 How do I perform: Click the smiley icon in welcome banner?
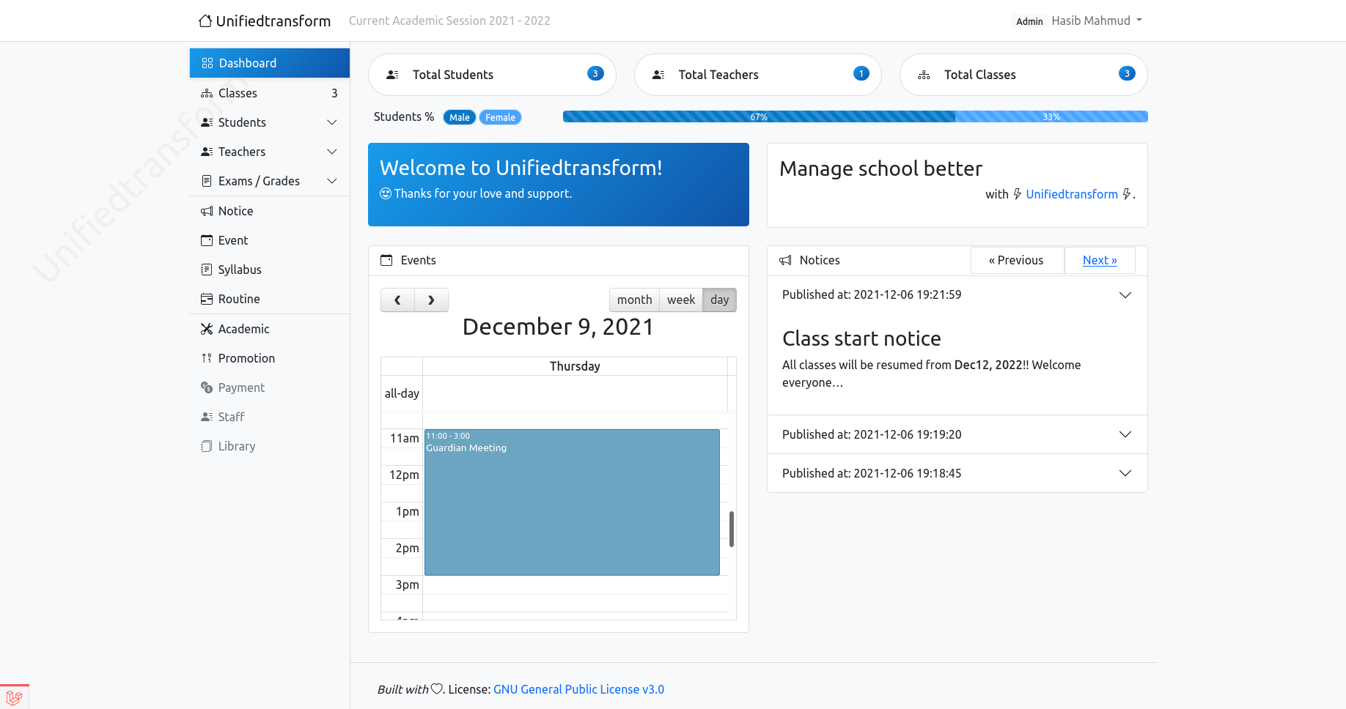tap(386, 193)
